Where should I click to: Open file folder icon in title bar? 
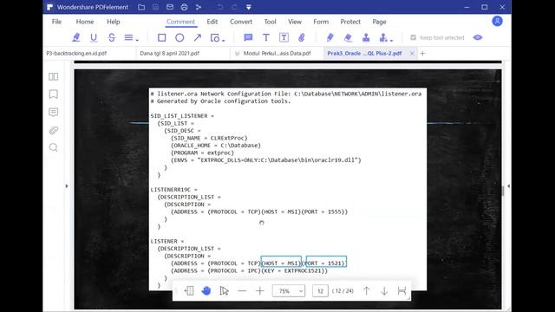pos(141,7)
